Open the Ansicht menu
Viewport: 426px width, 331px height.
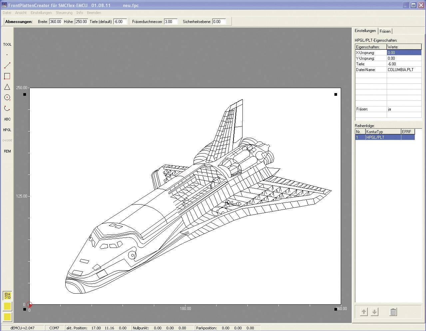(21, 13)
